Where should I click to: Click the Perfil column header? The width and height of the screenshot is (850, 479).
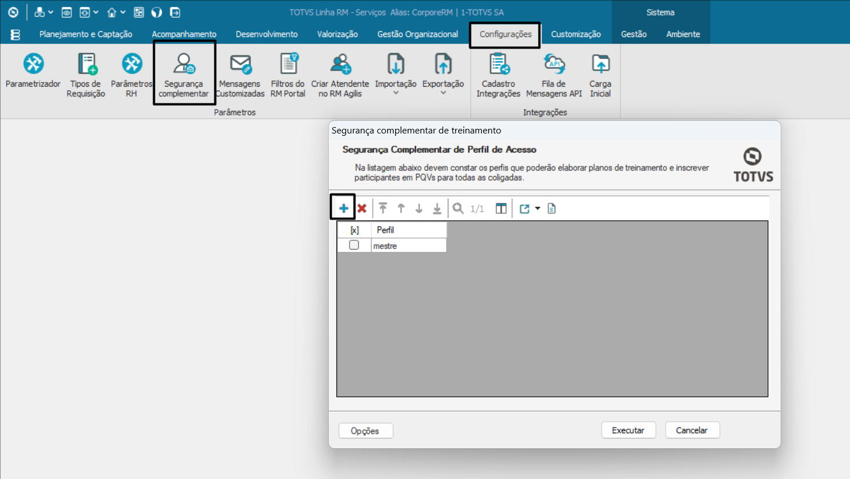click(409, 230)
